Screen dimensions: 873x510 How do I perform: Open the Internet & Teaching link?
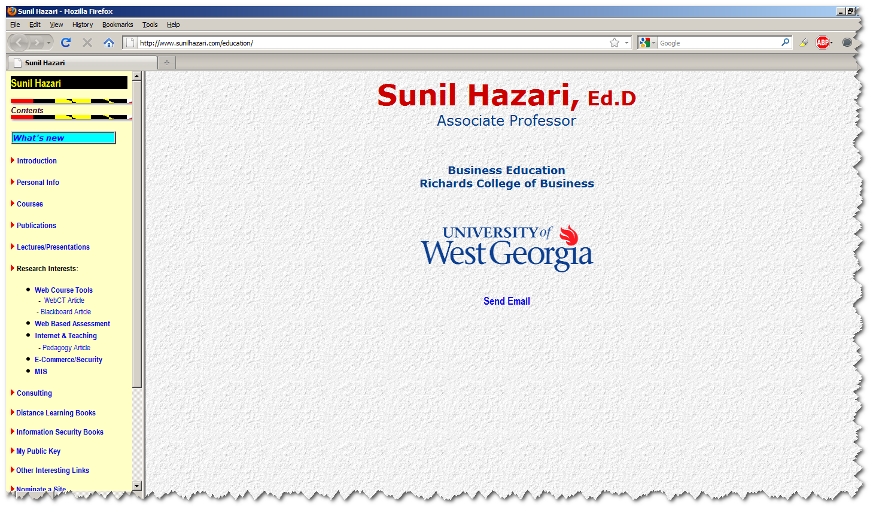point(66,336)
